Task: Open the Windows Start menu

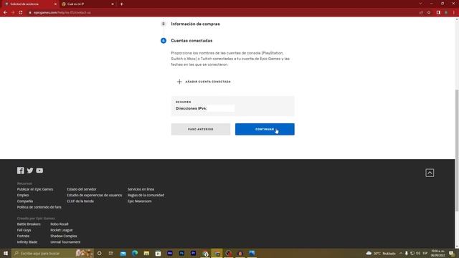Action: tap(6, 253)
